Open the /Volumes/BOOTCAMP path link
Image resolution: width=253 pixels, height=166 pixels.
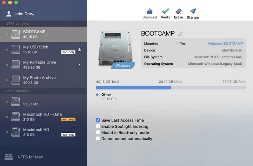225,43
